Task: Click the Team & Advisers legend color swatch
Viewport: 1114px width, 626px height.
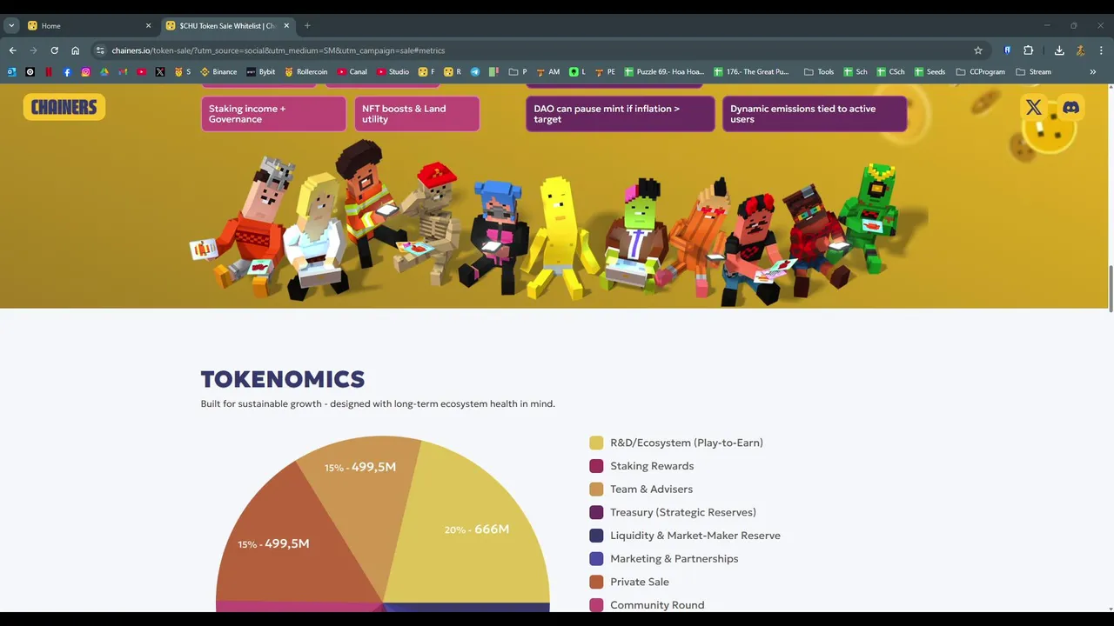Action: pyautogui.click(x=596, y=489)
